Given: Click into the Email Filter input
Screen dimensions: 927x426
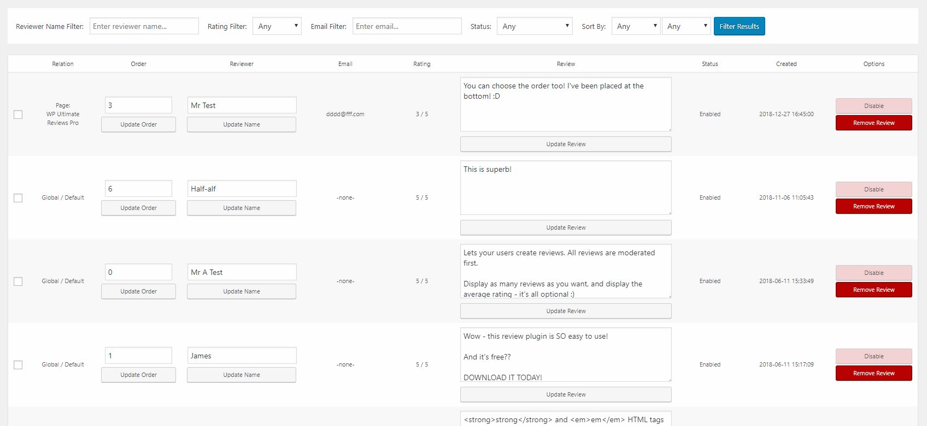Looking at the screenshot, I should (407, 26).
